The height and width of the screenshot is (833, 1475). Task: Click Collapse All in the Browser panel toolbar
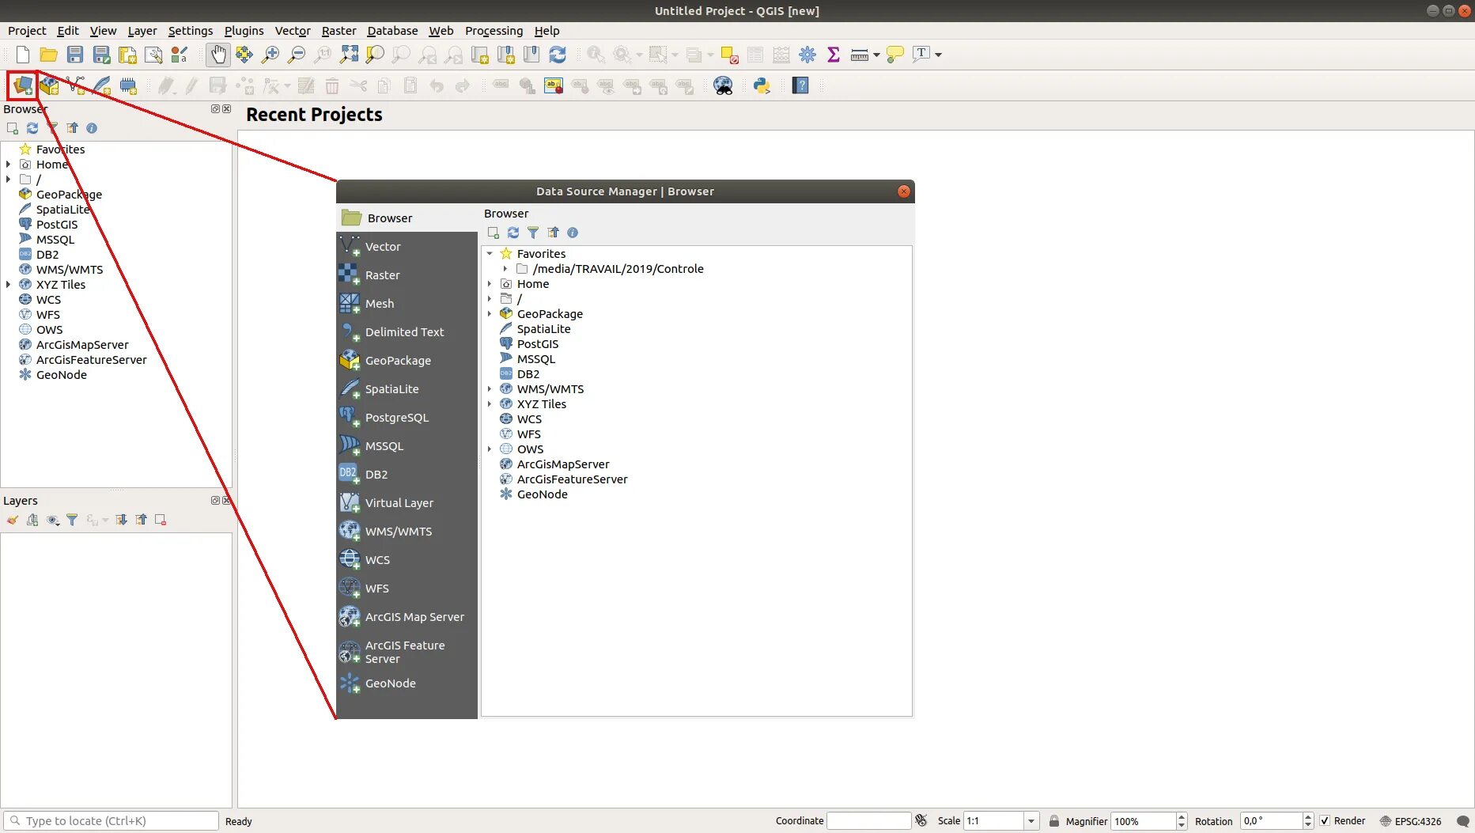coord(72,128)
